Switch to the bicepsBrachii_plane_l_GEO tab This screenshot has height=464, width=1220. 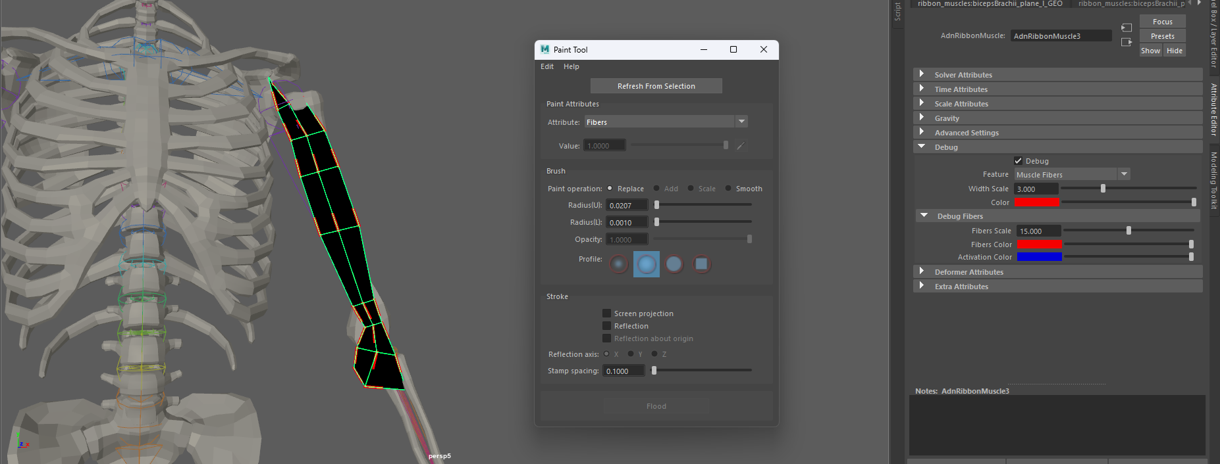tap(990, 4)
